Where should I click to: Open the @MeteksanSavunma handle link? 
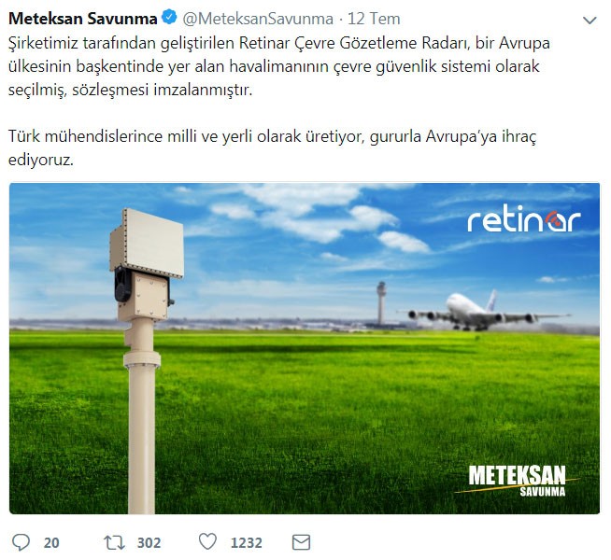[x=258, y=19]
